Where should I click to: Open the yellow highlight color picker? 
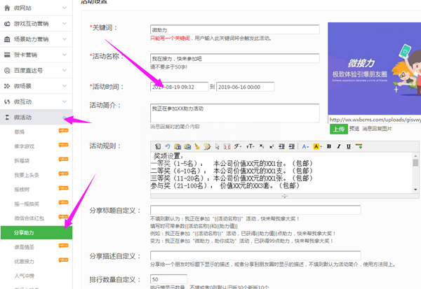click(317, 146)
